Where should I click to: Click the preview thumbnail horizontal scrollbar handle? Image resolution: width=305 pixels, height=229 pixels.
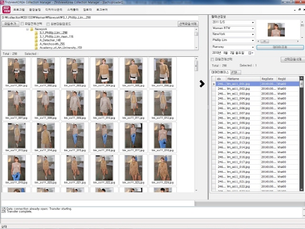coord(264,42)
